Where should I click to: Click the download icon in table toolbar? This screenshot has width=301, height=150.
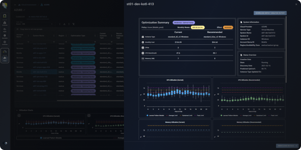coord(64,24)
